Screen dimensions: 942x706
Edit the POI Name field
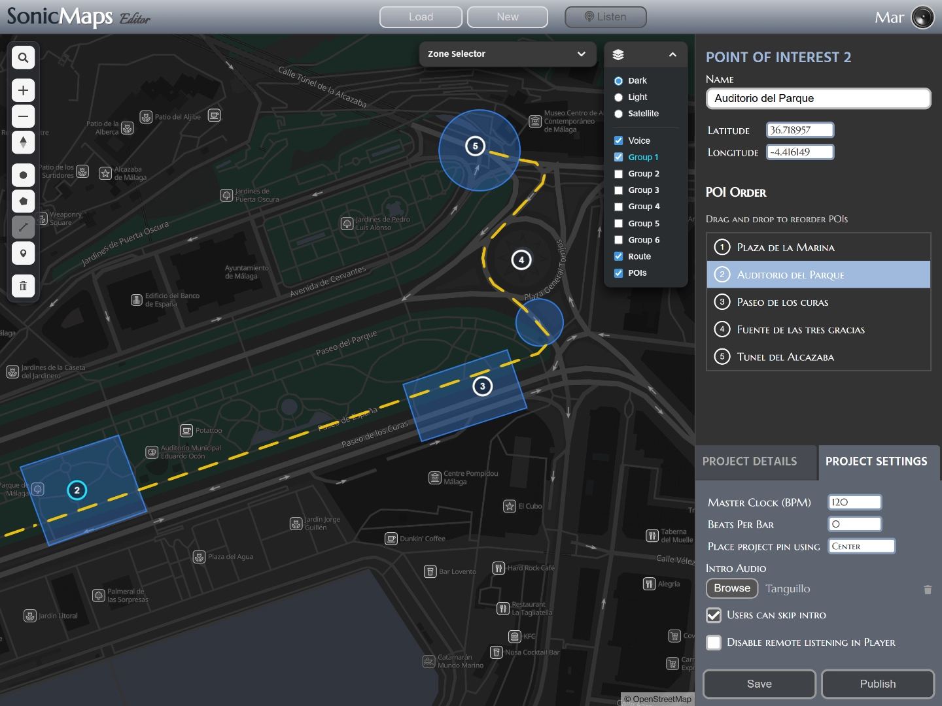click(x=818, y=99)
